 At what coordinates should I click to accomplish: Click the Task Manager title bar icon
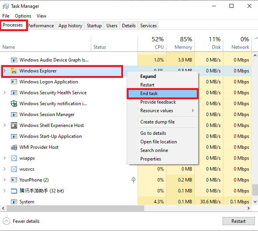coord(5,6)
